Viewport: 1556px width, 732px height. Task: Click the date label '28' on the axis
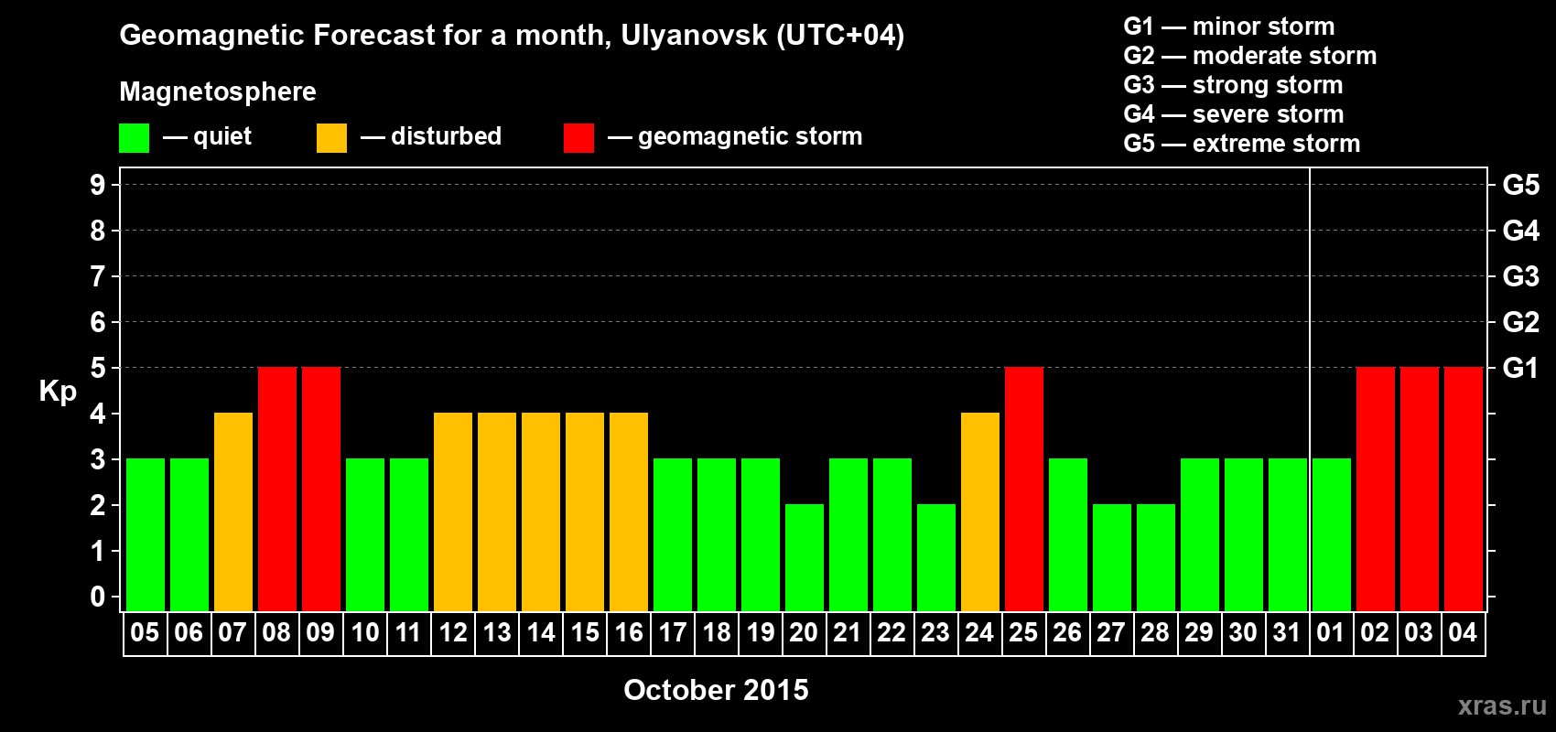[x=1155, y=633]
